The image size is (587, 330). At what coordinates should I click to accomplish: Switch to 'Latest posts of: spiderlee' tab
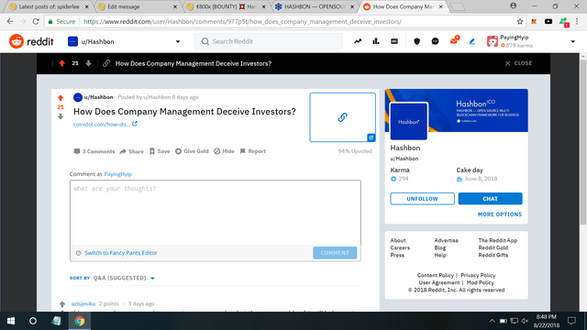tap(50, 6)
